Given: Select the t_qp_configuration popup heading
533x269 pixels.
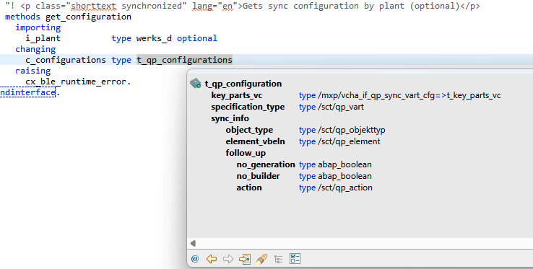Looking at the screenshot, I should pos(243,84).
